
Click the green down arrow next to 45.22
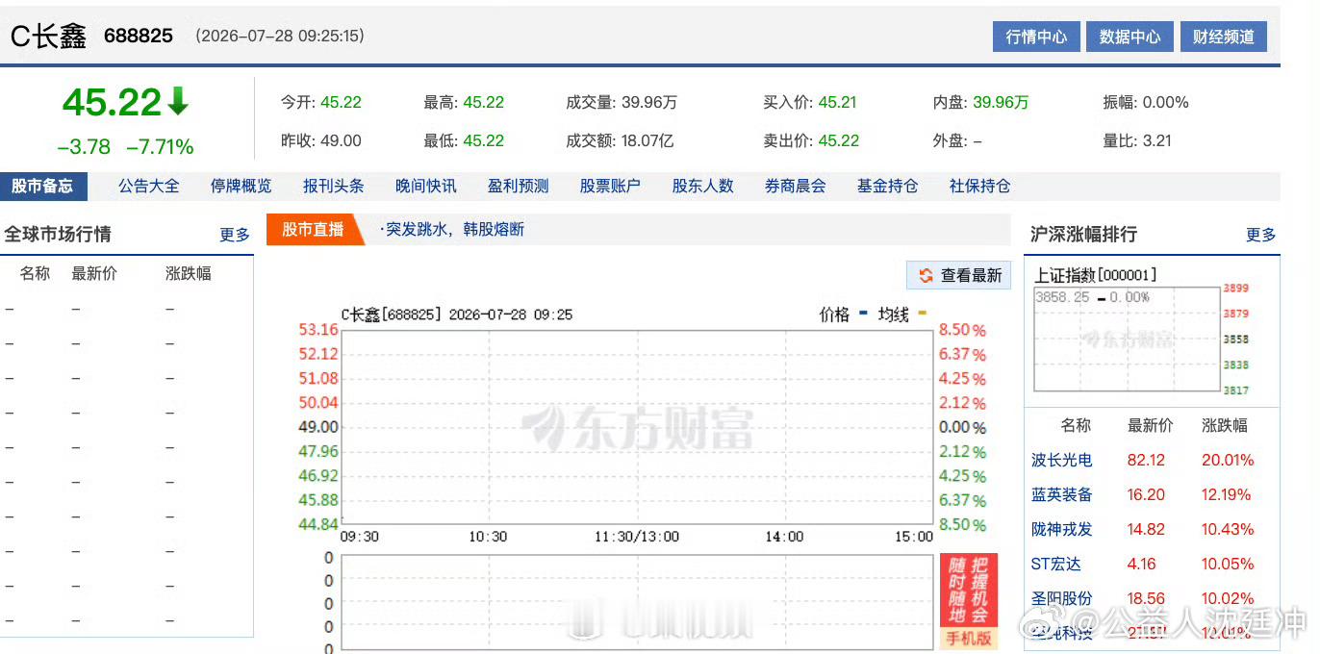178,101
